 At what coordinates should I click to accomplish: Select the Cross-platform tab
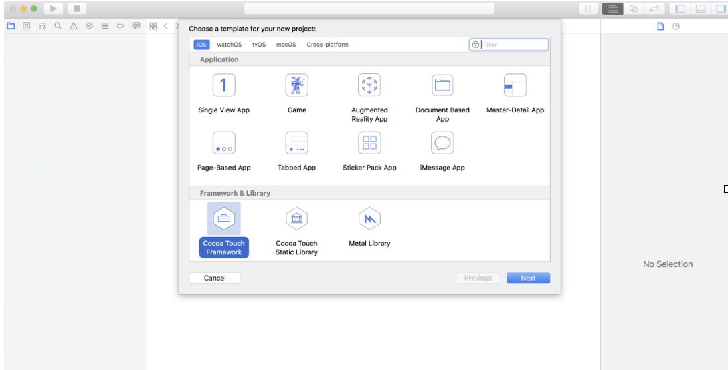click(x=327, y=45)
